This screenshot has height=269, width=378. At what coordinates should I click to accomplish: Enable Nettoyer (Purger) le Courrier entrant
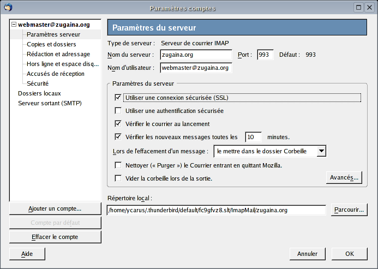118,165
